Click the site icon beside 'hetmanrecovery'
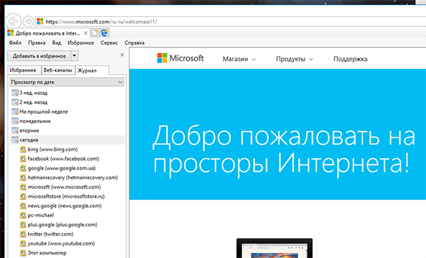Viewport: 426px width, 258px height. click(x=23, y=177)
